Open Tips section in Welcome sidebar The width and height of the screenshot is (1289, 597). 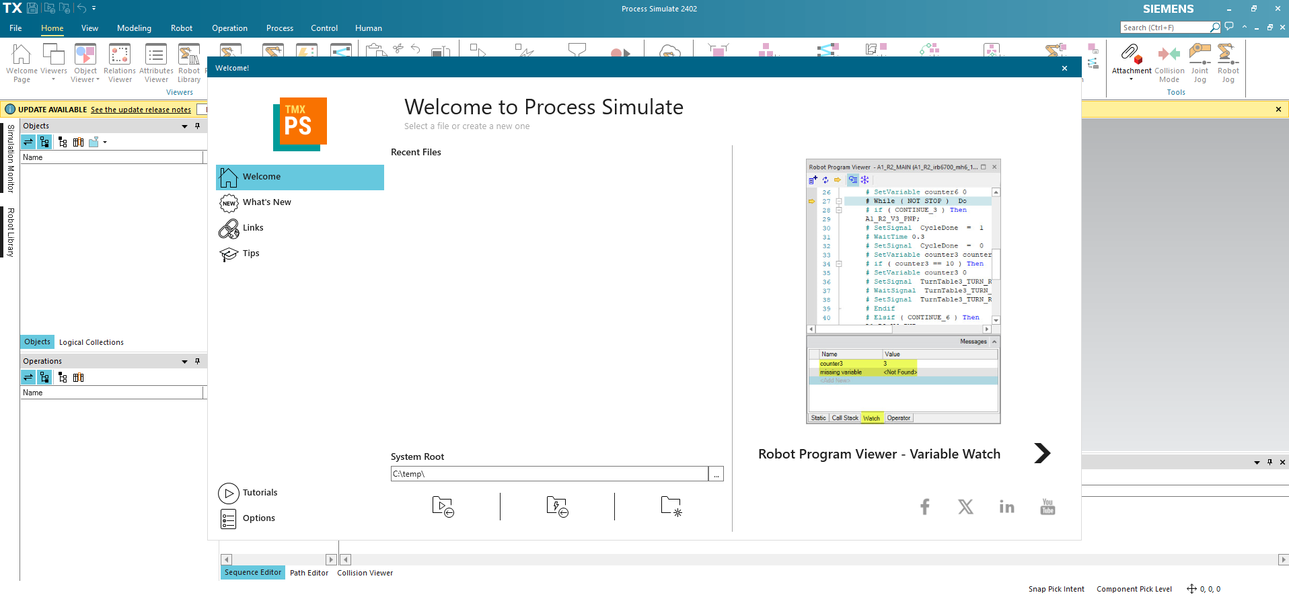300,253
